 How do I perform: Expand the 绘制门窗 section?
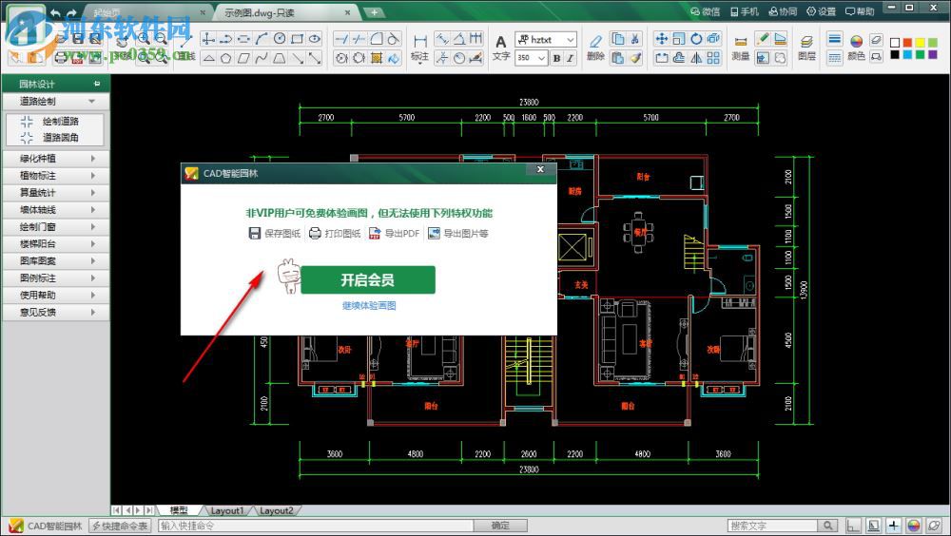(x=56, y=227)
